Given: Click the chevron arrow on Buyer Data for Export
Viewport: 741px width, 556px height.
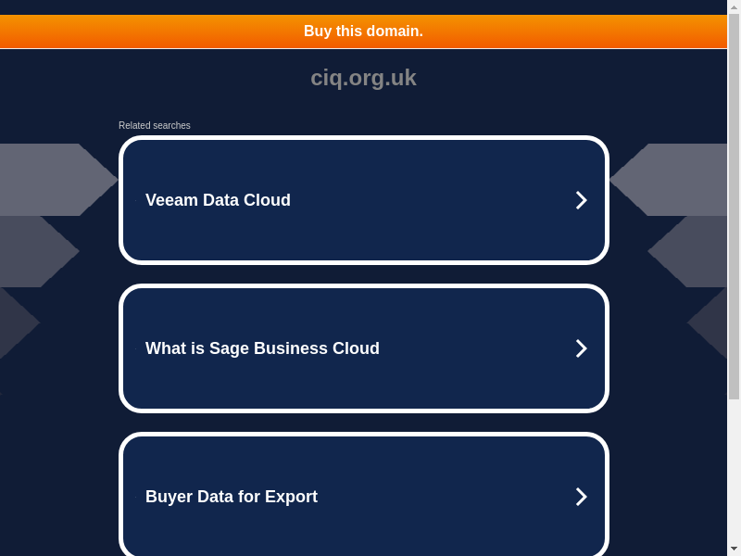Looking at the screenshot, I should coord(581,497).
